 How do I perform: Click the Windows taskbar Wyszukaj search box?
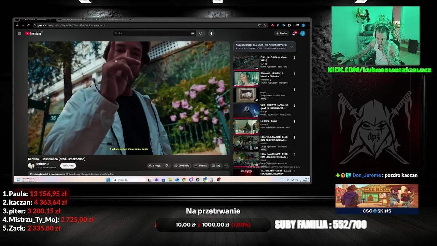click(x=129, y=180)
